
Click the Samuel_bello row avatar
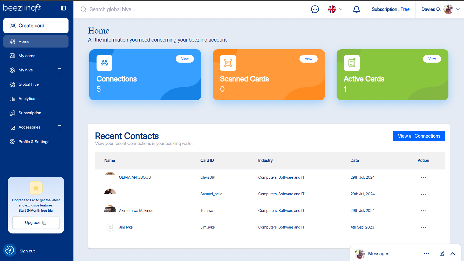click(110, 191)
